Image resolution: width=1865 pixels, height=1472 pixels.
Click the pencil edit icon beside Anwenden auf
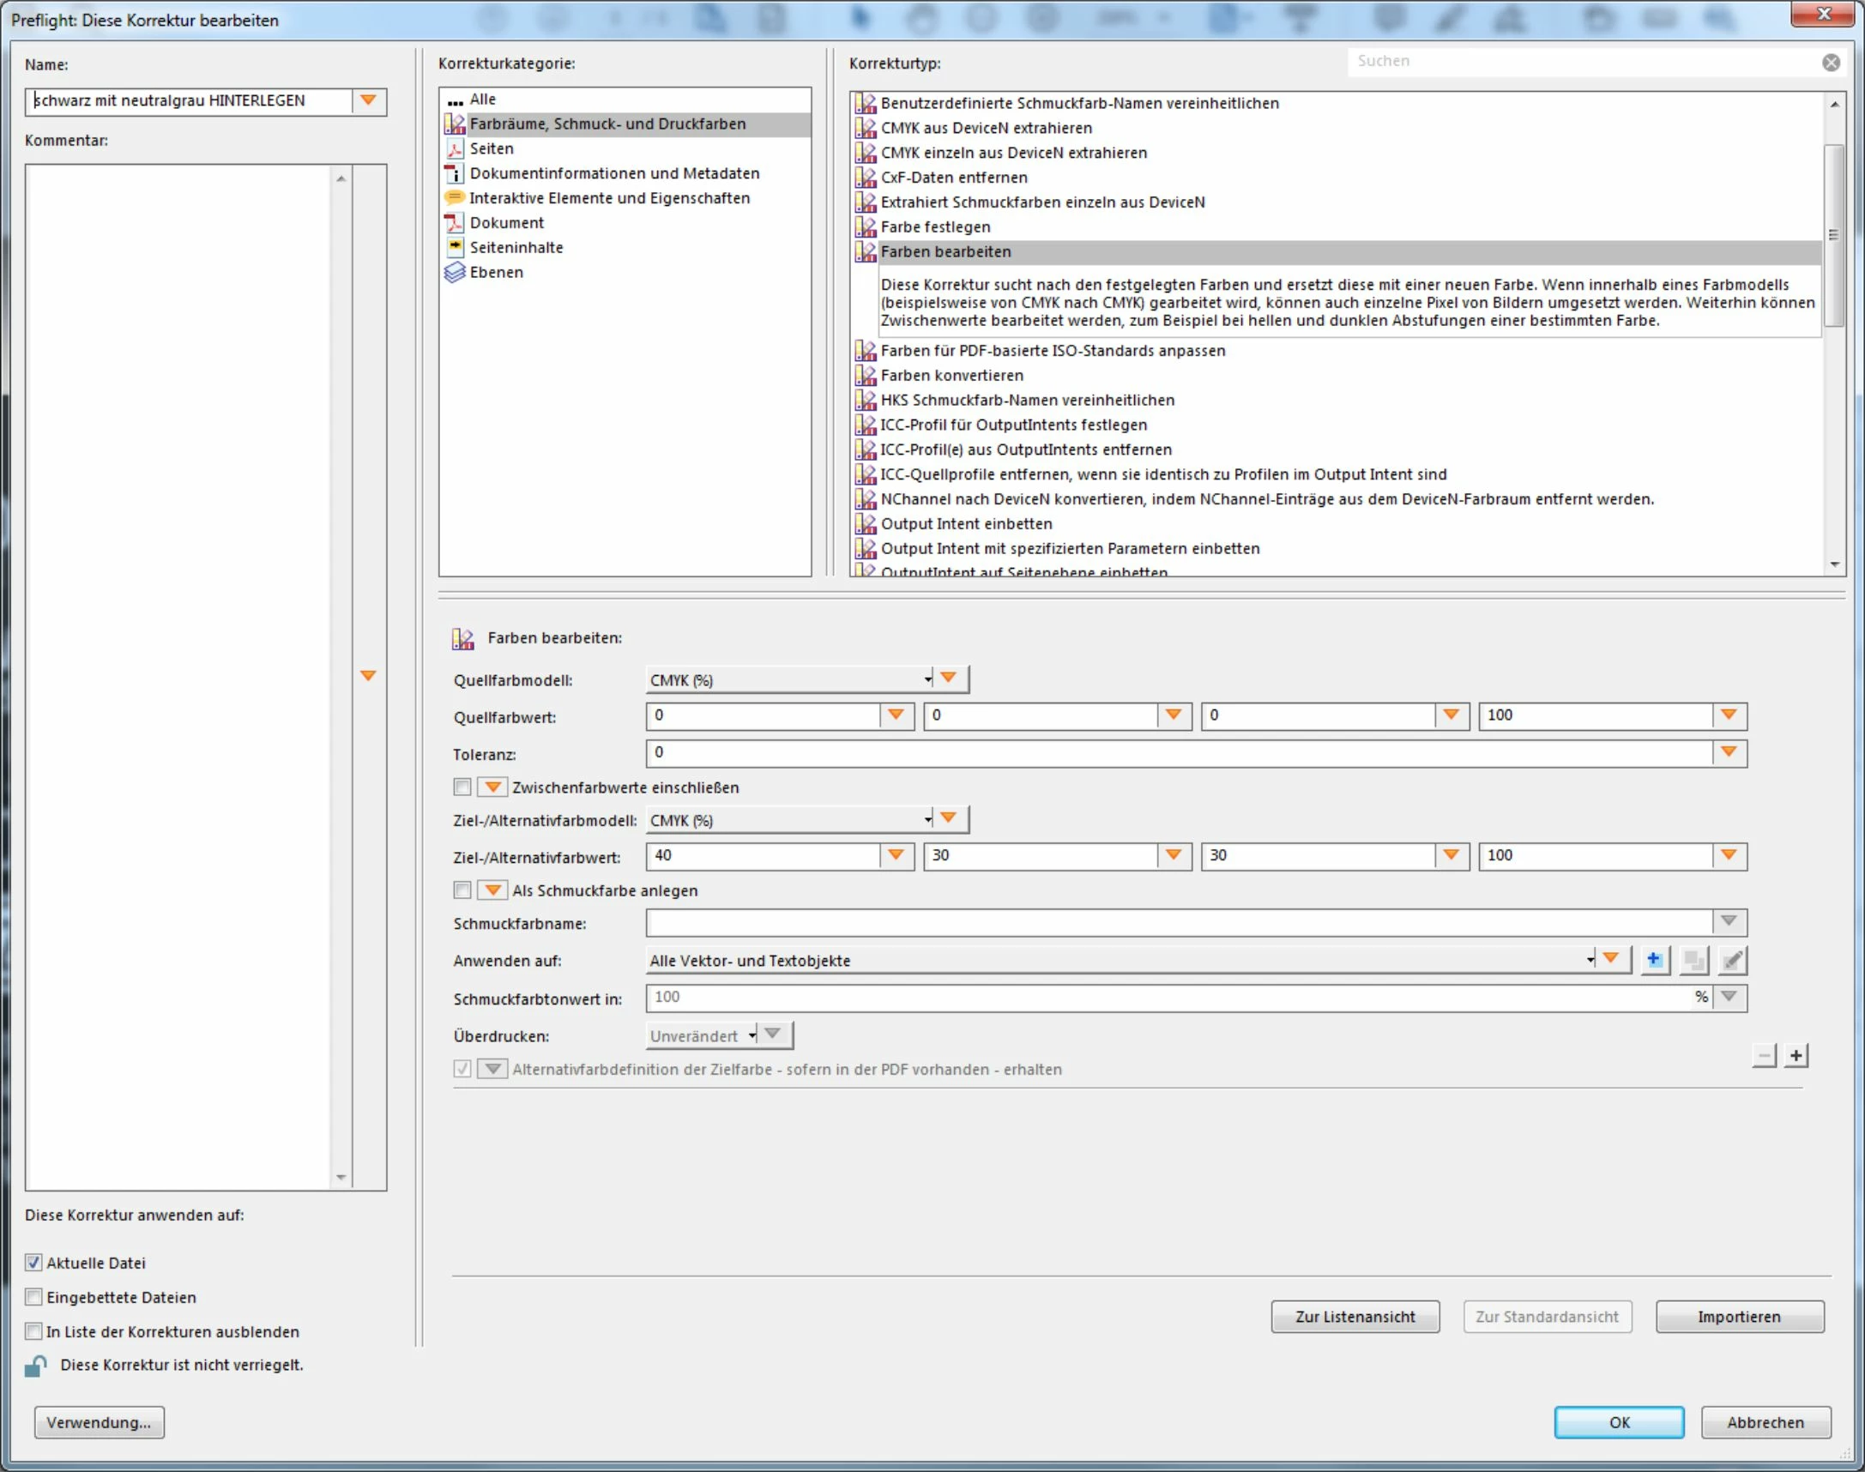coord(1732,960)
